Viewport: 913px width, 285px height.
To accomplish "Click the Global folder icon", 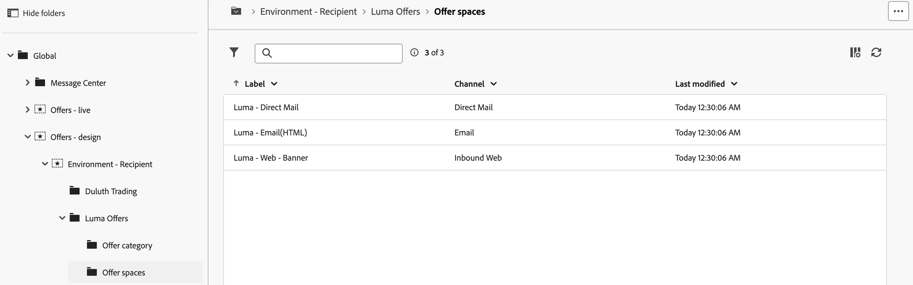I will click(x=23, y=55).
